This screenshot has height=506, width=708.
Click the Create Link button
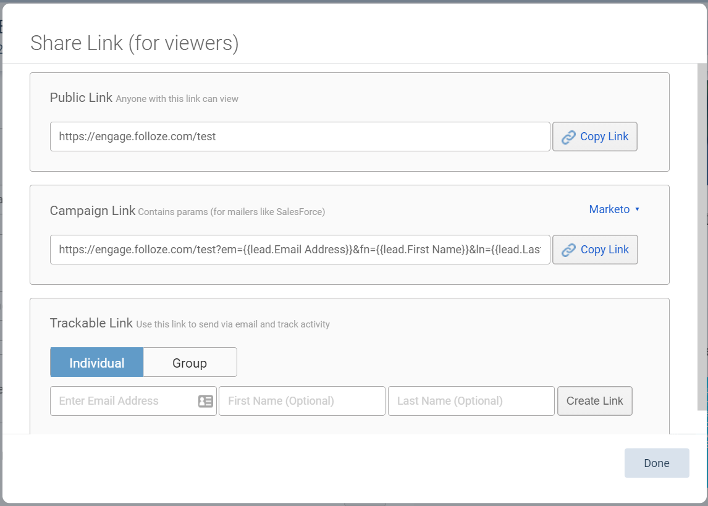[x=594, y=401]
